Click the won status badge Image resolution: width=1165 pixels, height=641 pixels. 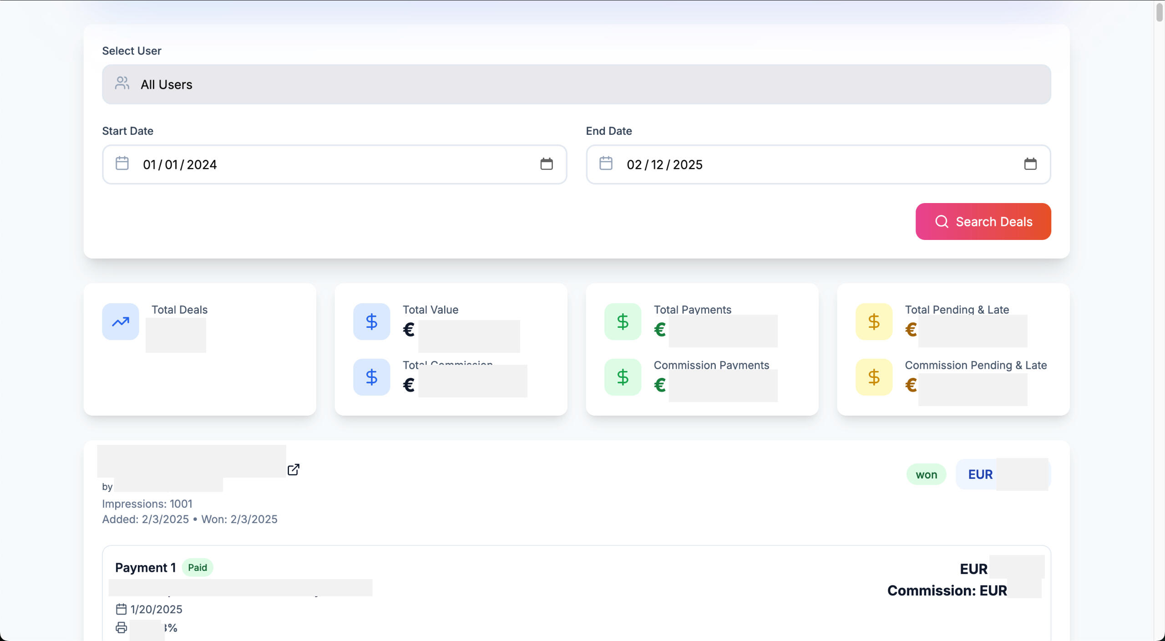(926, 475)
